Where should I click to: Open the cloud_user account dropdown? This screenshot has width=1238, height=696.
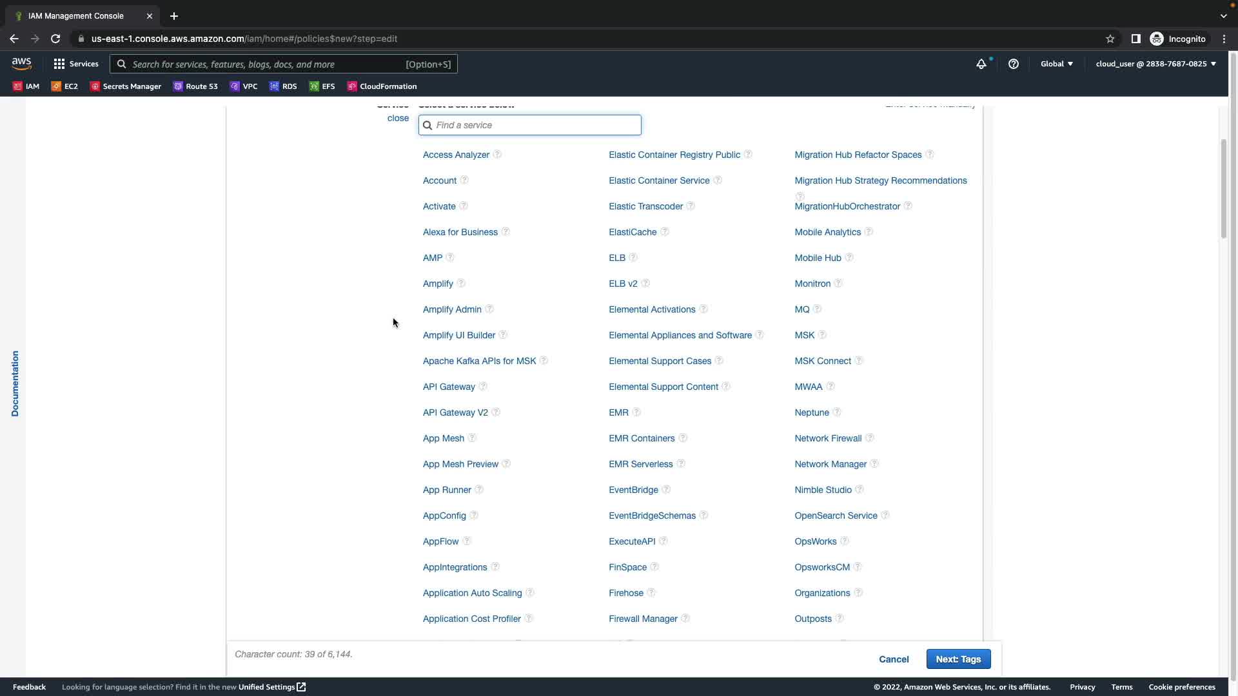point(1155,64)
